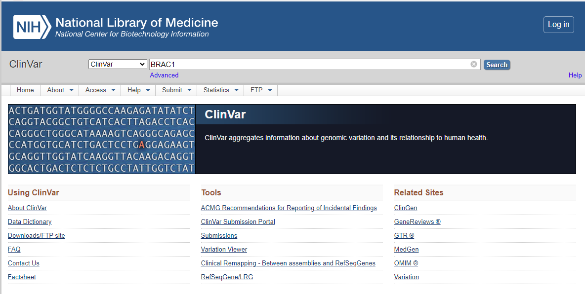The image size is (585, 294).
Task: Expand the Statistics menu arrow
Action: click(236, 90)
